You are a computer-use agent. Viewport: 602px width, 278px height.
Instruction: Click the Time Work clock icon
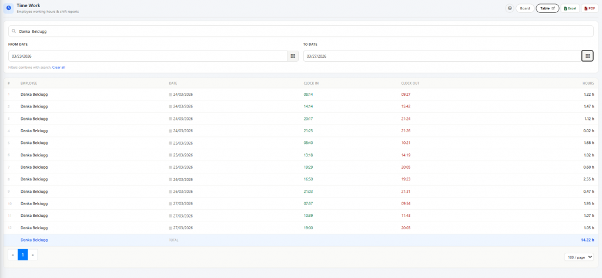click(x=8, y=8)
